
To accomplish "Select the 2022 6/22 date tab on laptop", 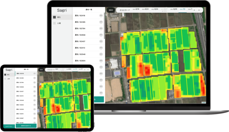I will click(145, 9).
